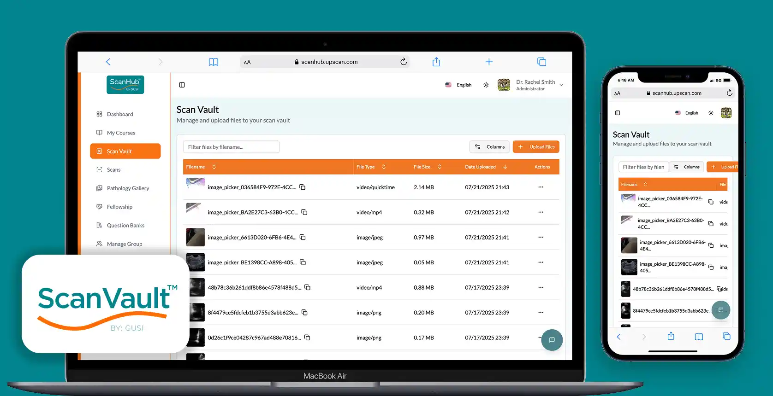Copy filename image_picker_036584F9 on MacBook
The height and width of the screenshot is (396, 773).
(x=303, y=187)
